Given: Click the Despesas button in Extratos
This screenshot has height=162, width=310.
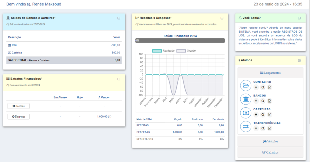Looking at the screenshot, I should (18, 117).
